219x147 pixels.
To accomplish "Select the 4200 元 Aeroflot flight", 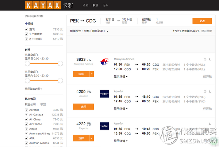I will point(83,107).
